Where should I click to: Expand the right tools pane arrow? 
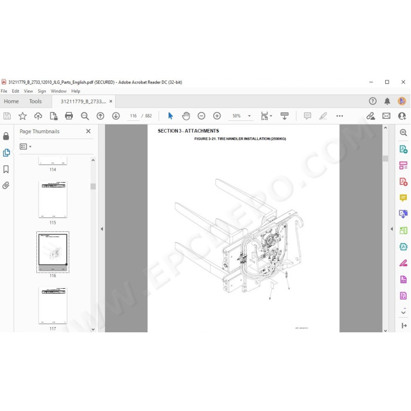[404, 325]
